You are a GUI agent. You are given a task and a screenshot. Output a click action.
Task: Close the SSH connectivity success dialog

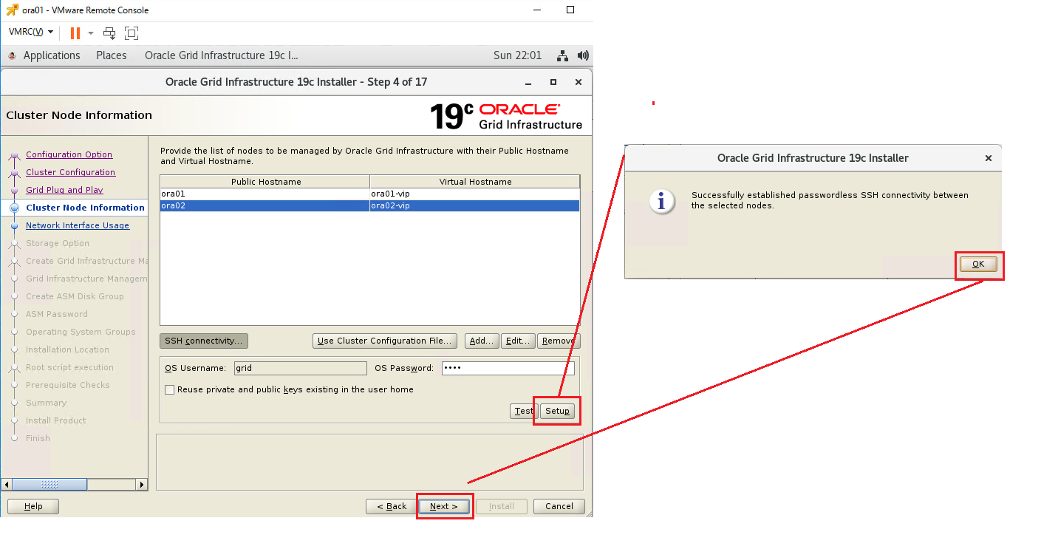tap(989, 158)
